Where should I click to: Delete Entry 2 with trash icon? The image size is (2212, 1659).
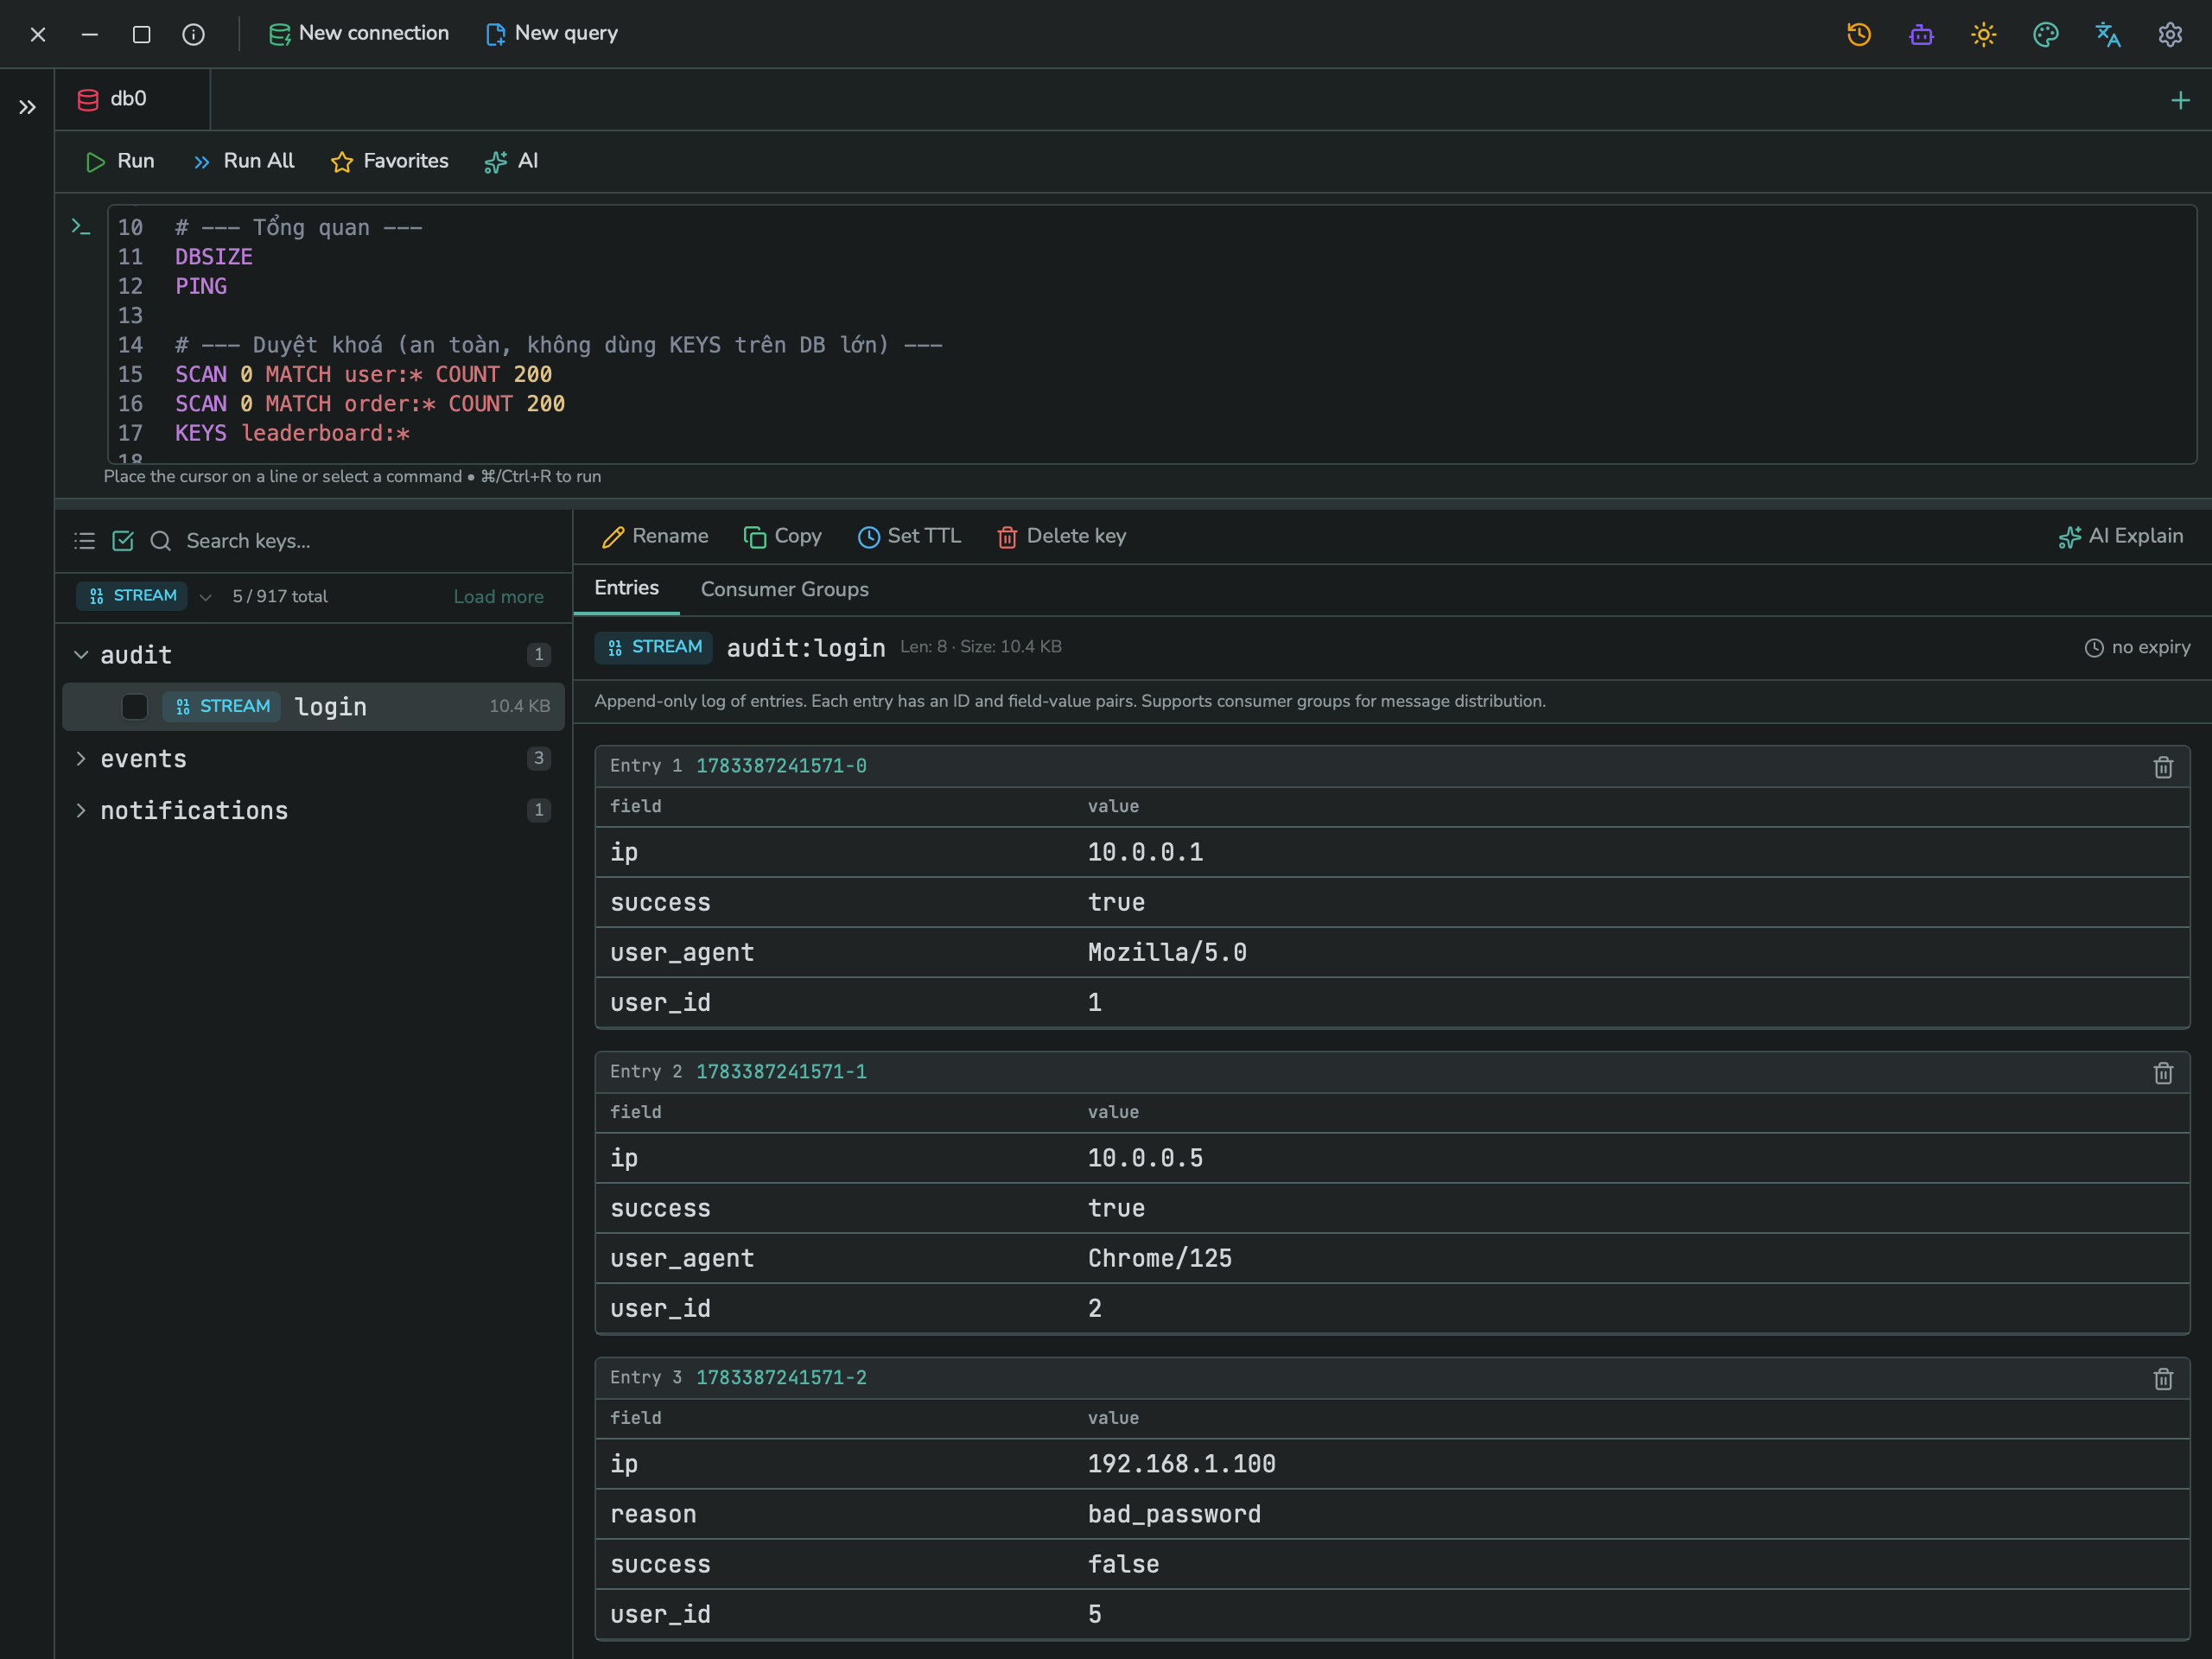(x=2162, y=1073)
